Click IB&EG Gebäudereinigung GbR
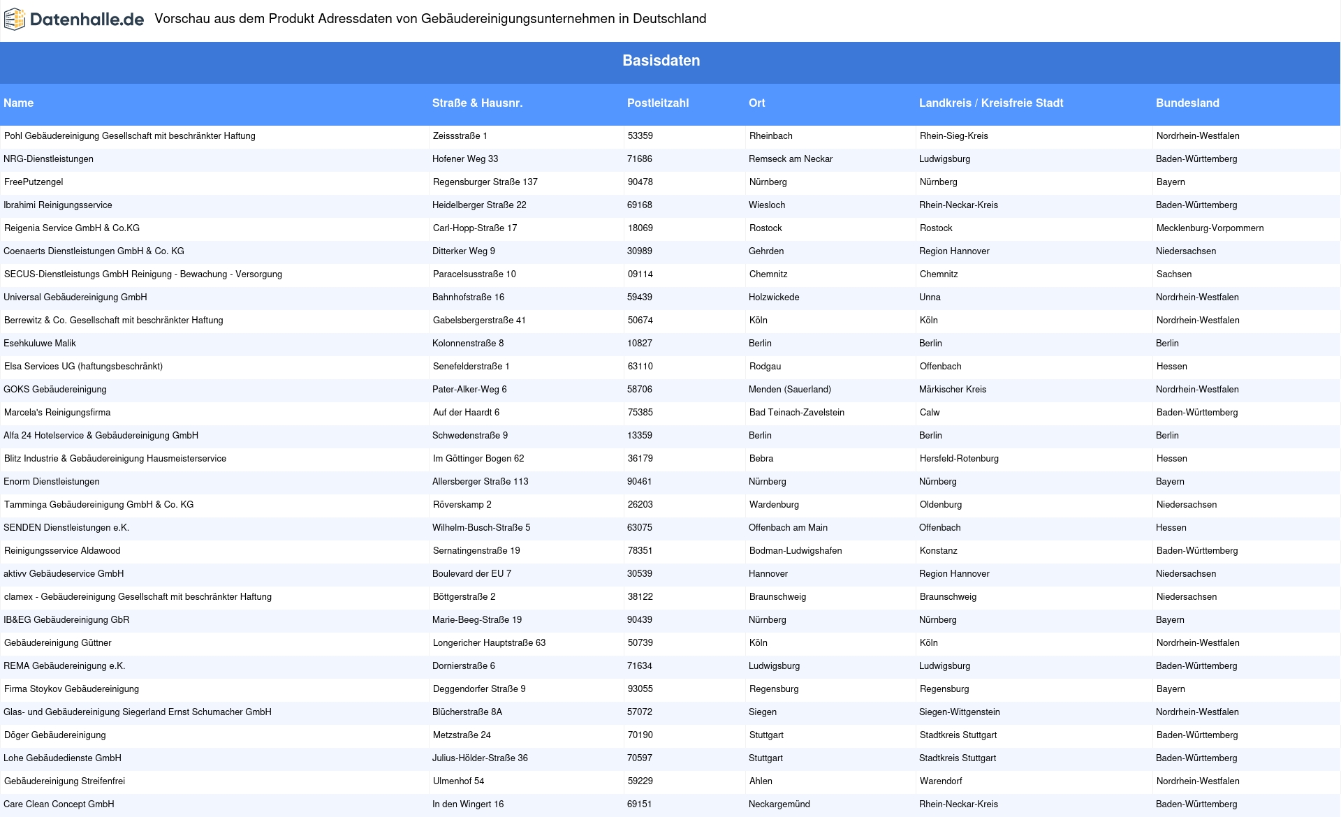The height and width of the screenshot is (817, 1341). point(66,620)
